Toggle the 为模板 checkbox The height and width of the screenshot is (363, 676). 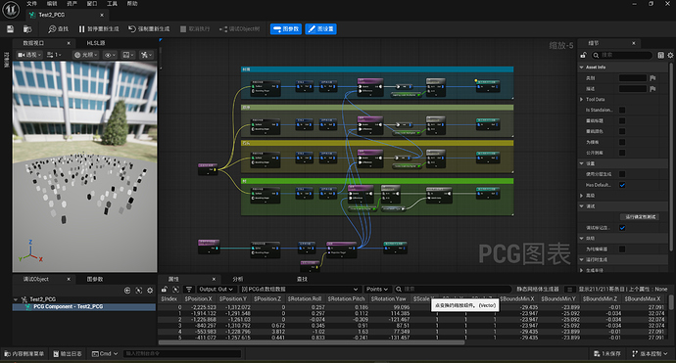click(x=622, y=142)
